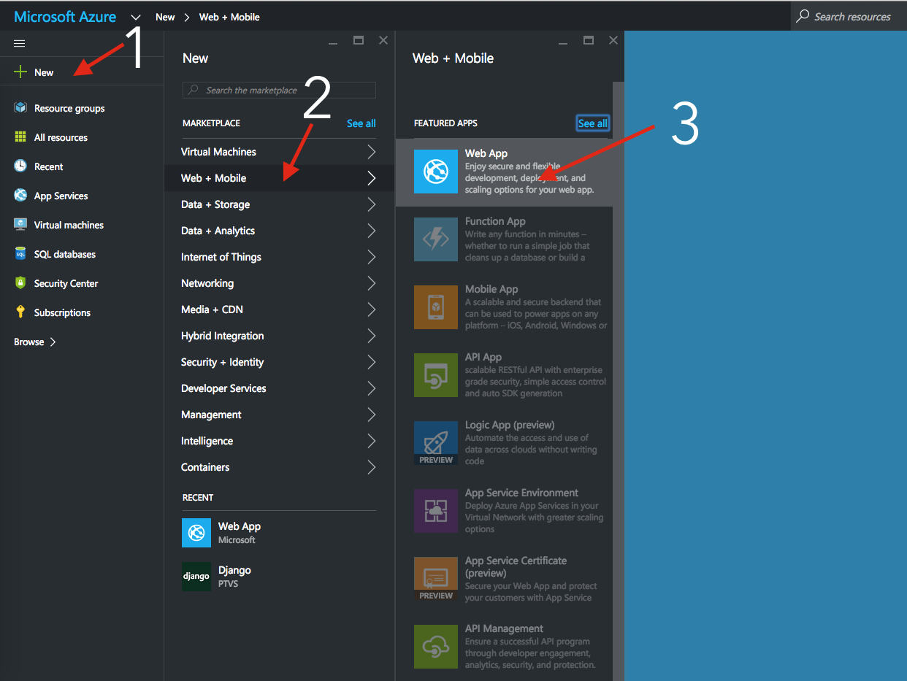The width and height of the screenshot is (907, 681).
Task: Choose the Internet of Things category
Action: [x=221, y=257]
